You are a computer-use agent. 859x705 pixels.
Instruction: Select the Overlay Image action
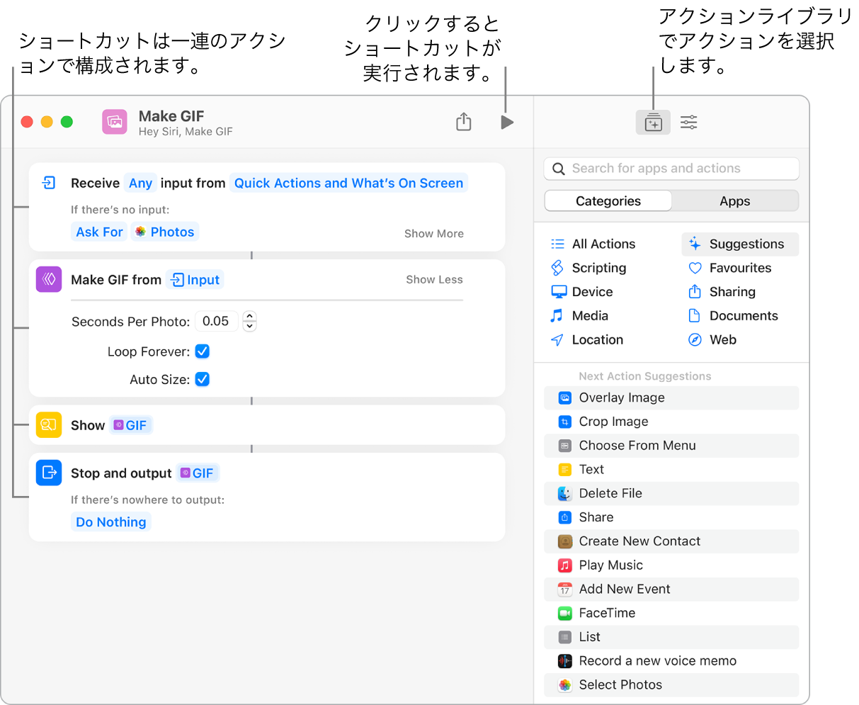pos(621,398)
